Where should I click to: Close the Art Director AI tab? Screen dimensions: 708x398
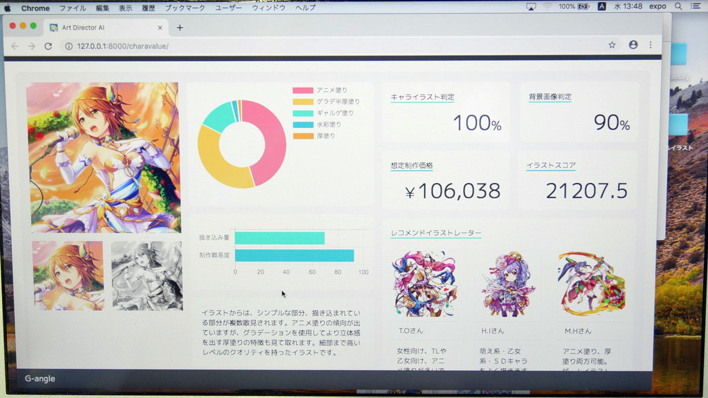160,27
